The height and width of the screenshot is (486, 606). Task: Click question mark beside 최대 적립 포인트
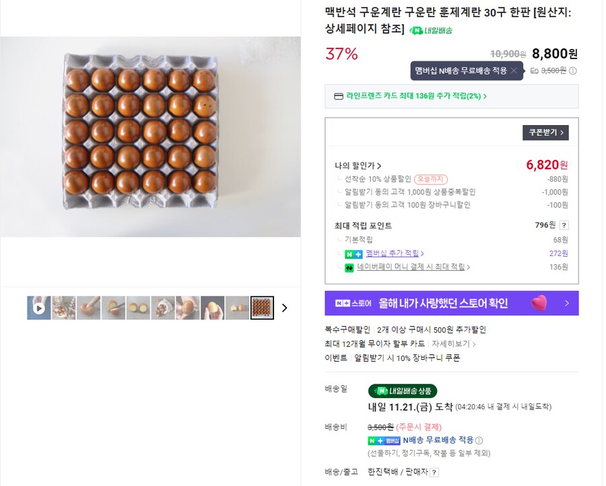point(563,227)
